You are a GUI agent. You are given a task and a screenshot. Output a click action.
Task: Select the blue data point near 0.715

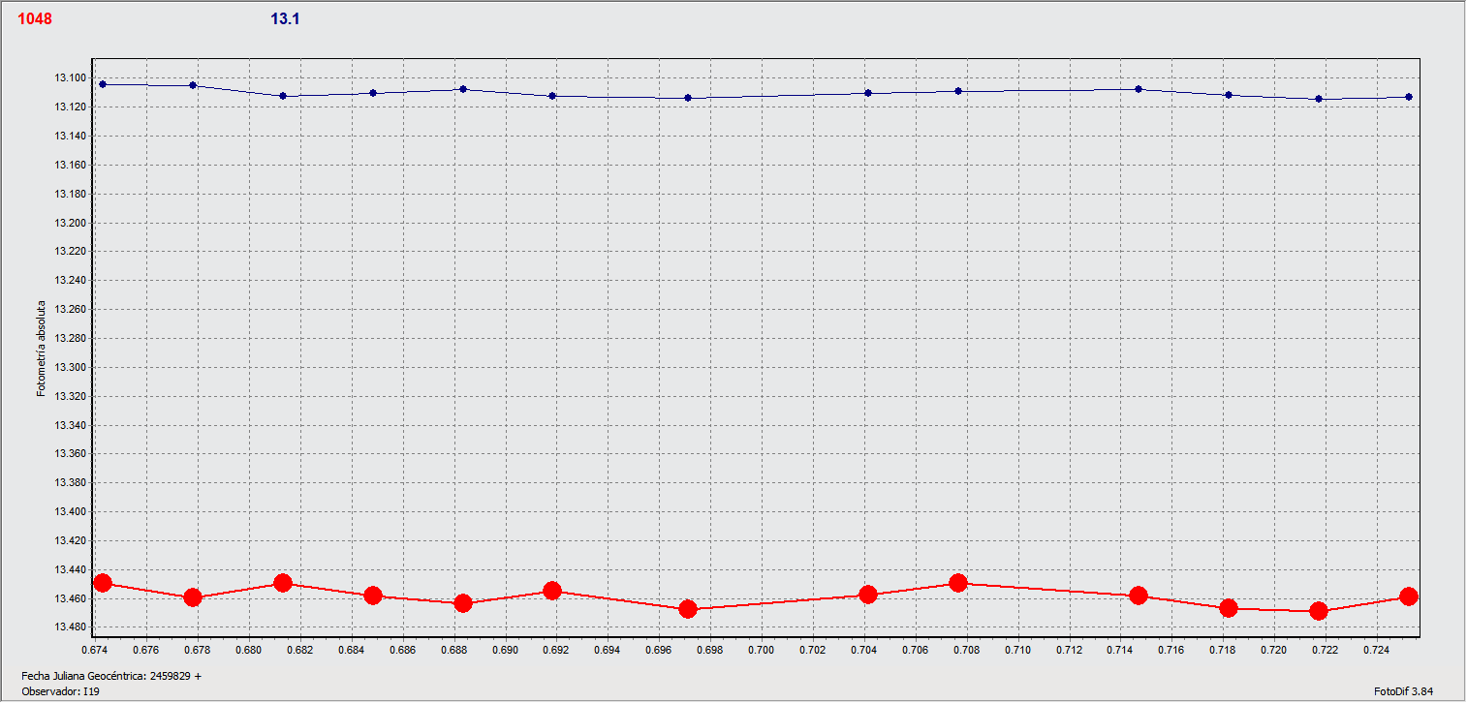click(x=1139, y=89)
